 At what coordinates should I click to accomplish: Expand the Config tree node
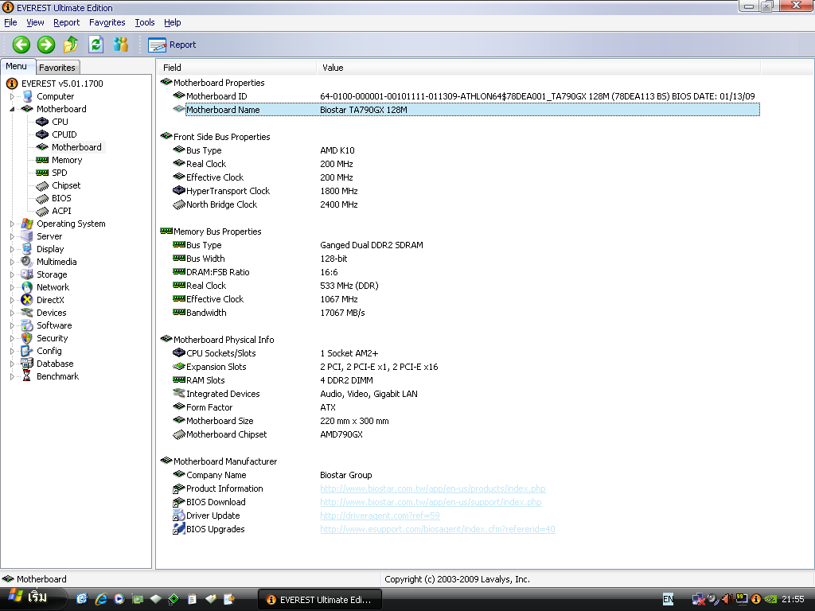pyautogui.click(x=12, y=351)
